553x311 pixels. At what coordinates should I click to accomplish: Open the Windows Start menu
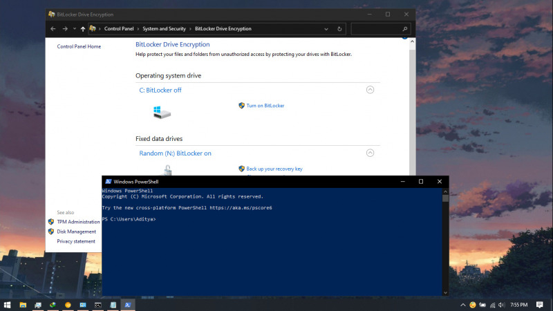(7, 305)
